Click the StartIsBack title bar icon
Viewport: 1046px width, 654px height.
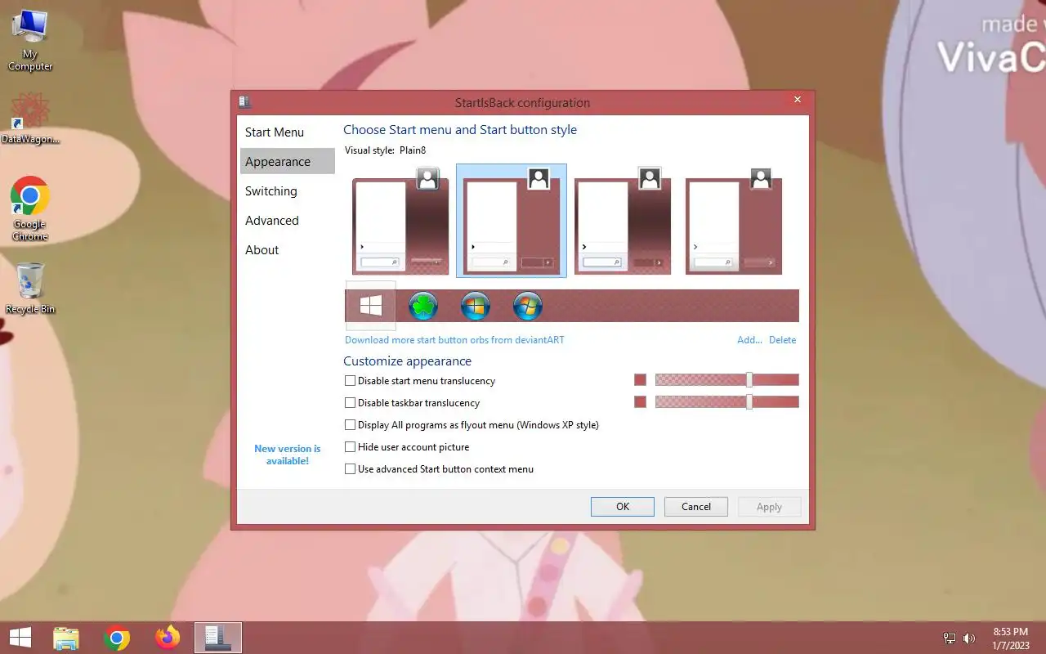coord(244,102)
